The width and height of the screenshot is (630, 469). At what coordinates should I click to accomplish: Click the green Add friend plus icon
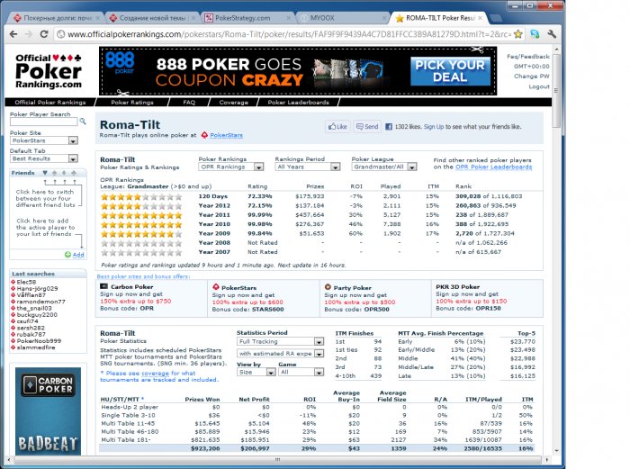(x=68, y=255)
